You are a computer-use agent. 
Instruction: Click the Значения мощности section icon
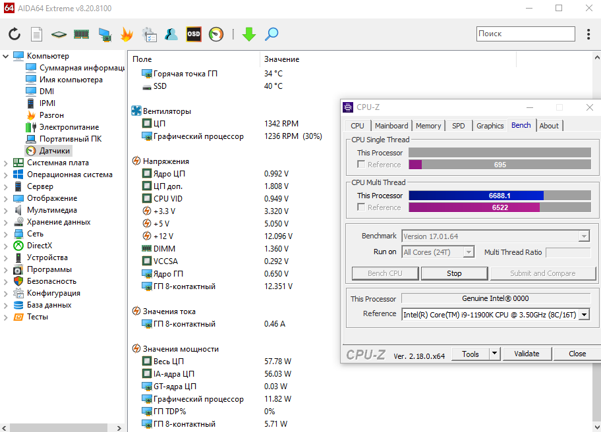click(x=136, y=348)
